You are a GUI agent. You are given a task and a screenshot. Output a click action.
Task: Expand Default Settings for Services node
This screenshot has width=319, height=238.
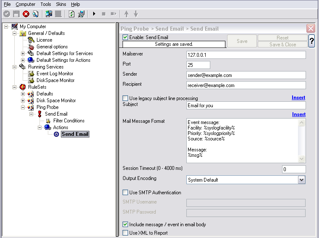coord(23,53)
